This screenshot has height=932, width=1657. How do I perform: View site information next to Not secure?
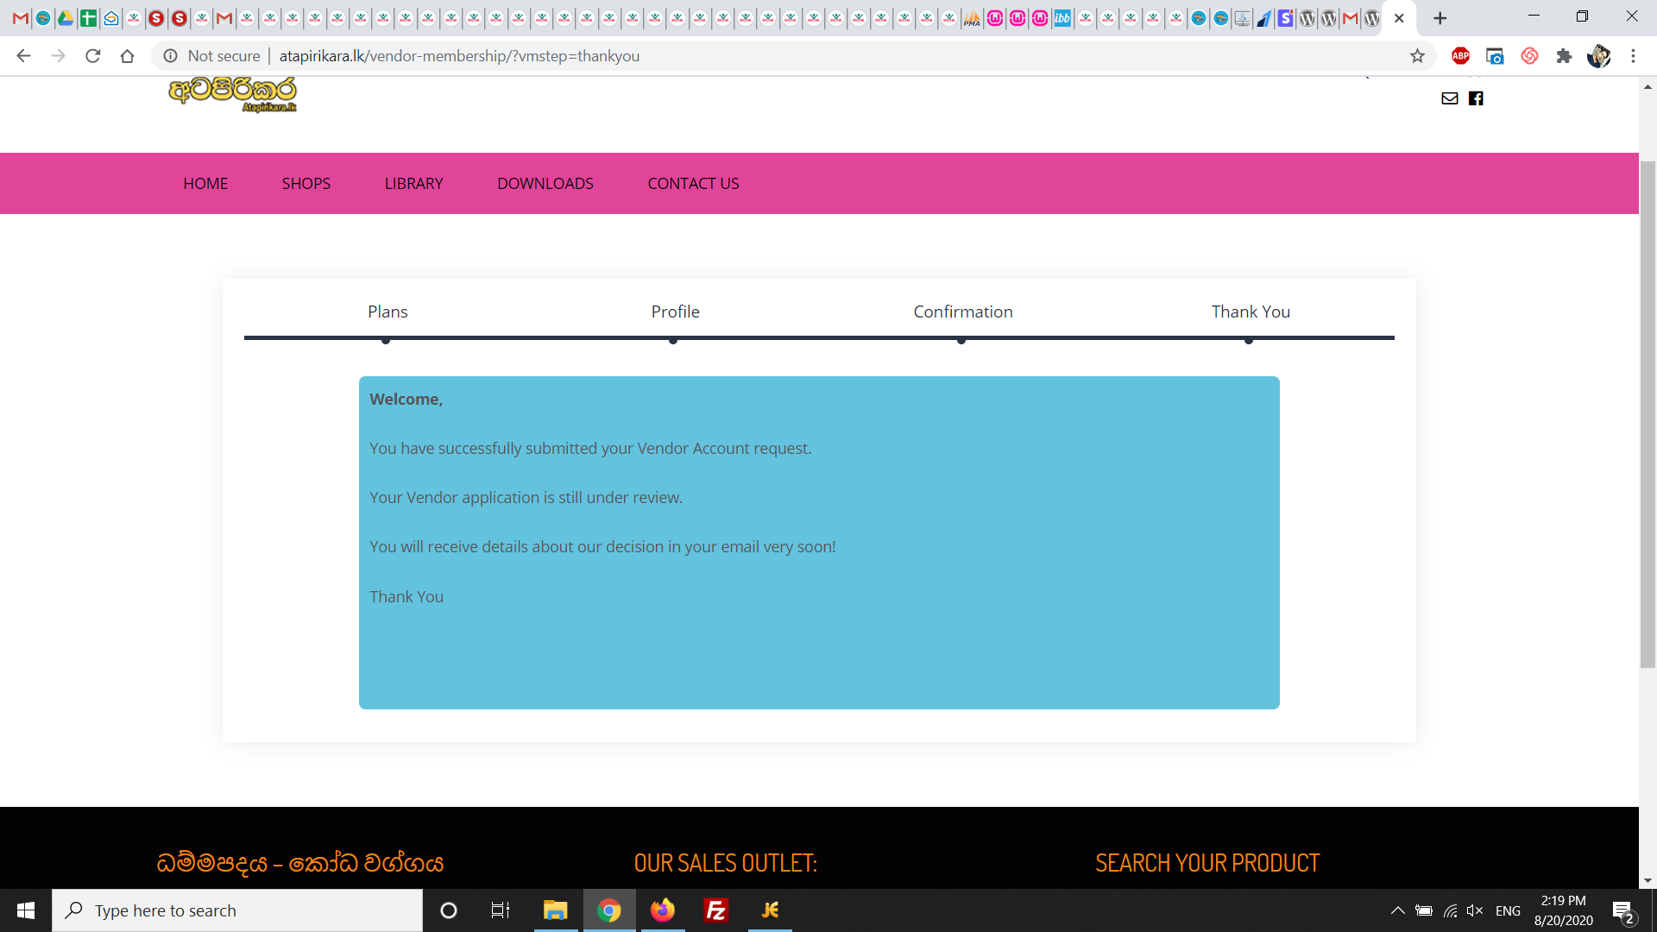[x=171, y=56]
